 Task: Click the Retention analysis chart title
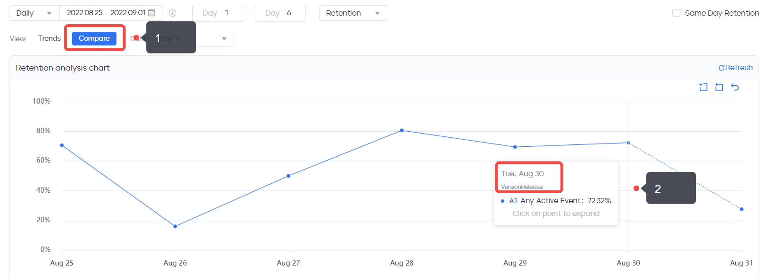pyautogui.click(x=63, y=68)
